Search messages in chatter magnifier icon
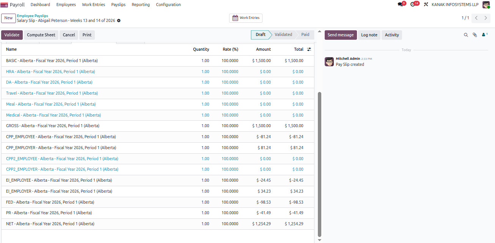495x243 pixels. (x=466, y=35)
